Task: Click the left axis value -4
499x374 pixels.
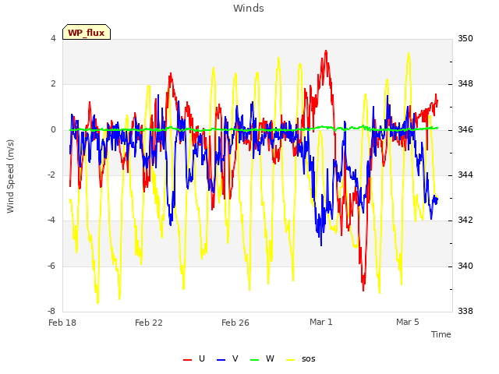Action: (x=51, y=220)
